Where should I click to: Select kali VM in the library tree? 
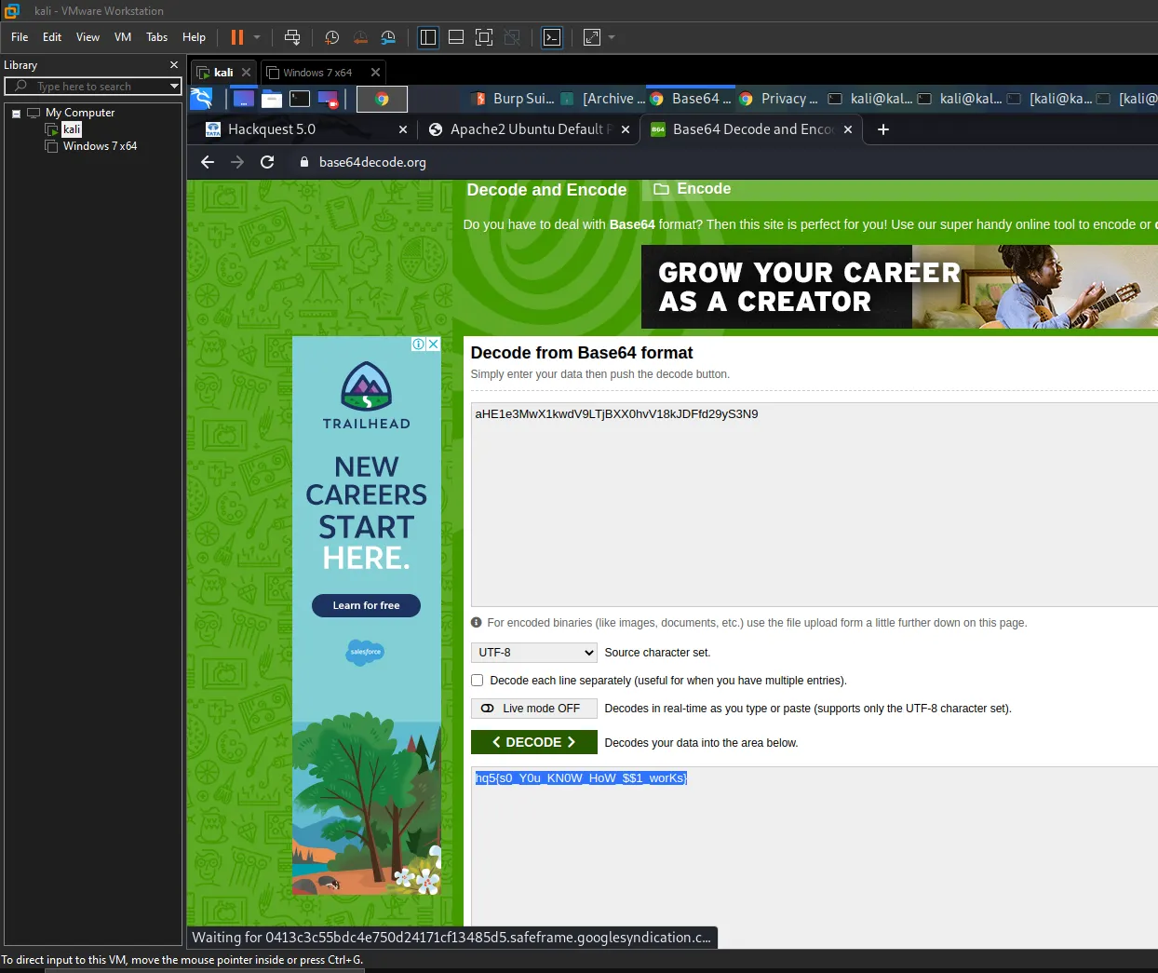[72, 129]
